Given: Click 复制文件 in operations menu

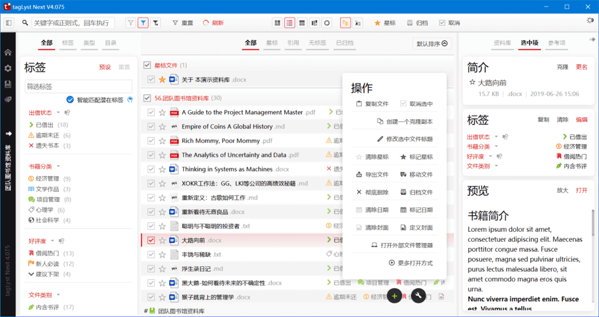Looking at the screenshot, I should click(372, 104).
